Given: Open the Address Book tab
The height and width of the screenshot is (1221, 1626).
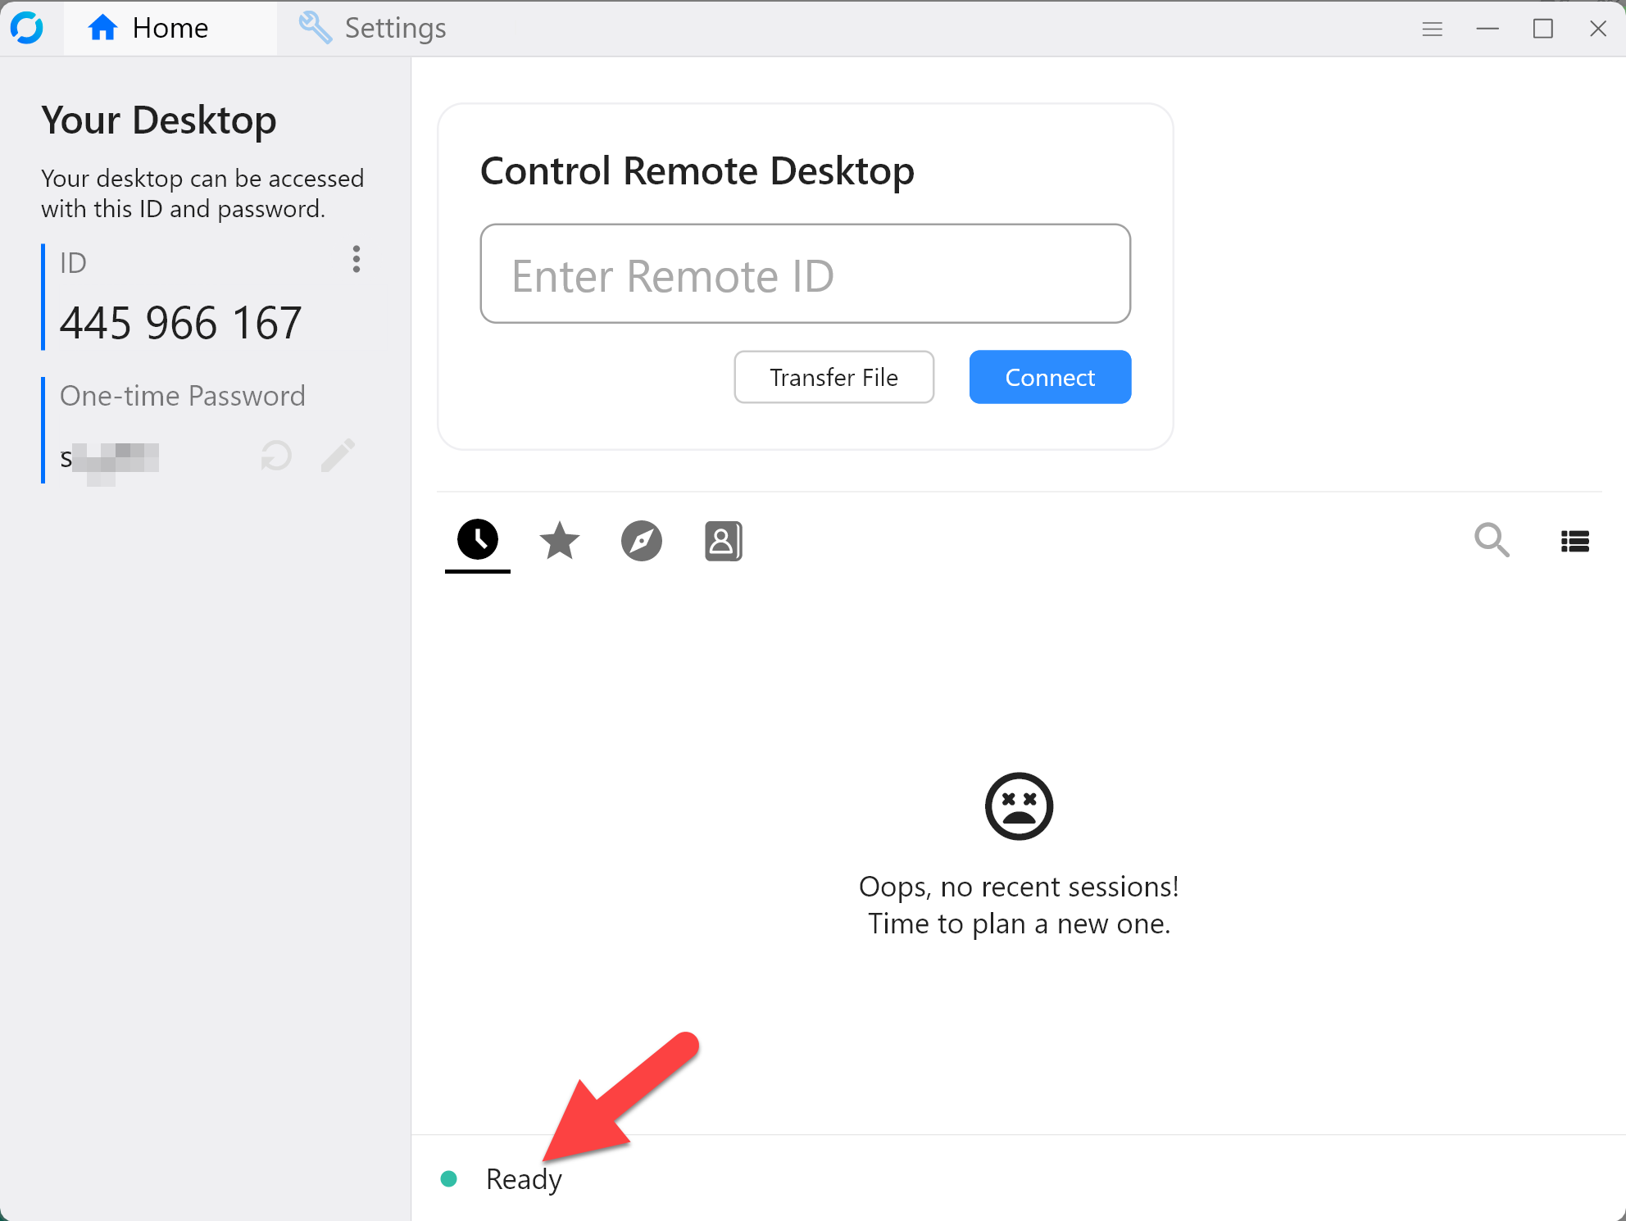Looking at the screenshot, I should coord(723,541).
